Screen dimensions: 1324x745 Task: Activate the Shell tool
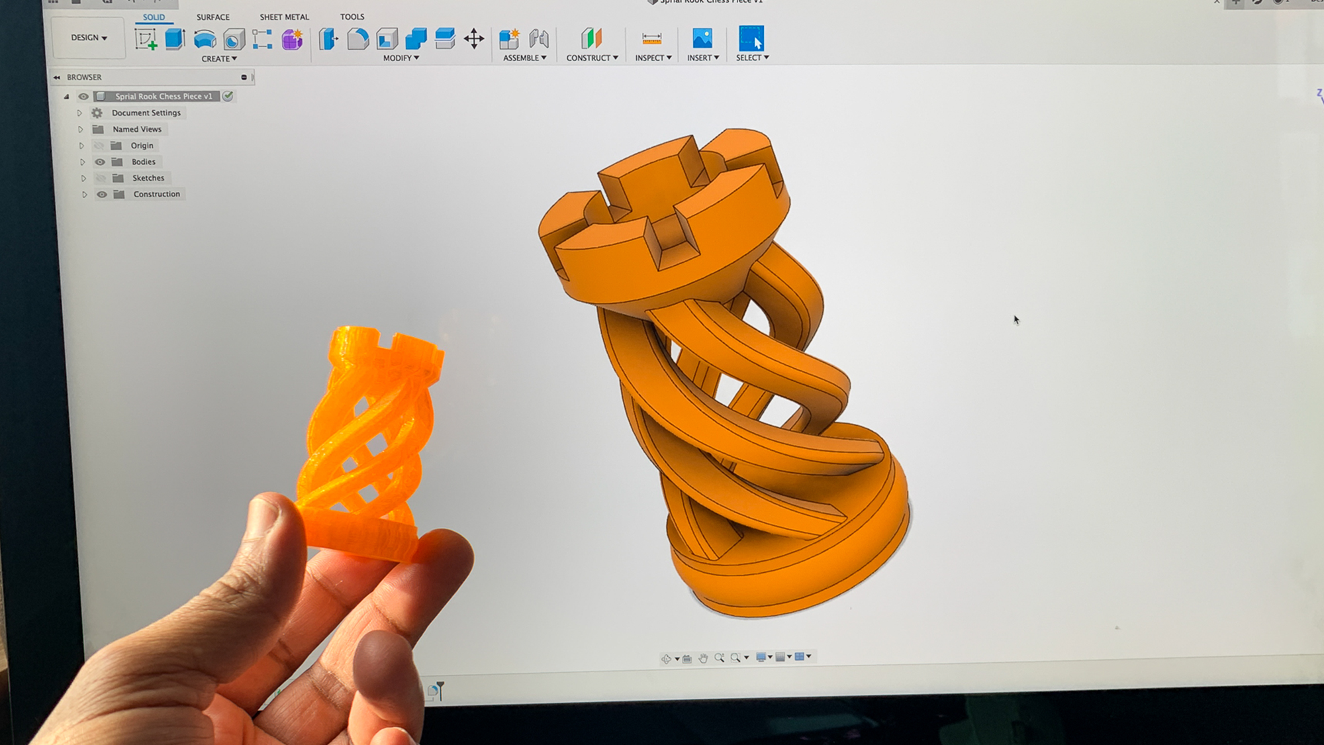coord(387,39)
